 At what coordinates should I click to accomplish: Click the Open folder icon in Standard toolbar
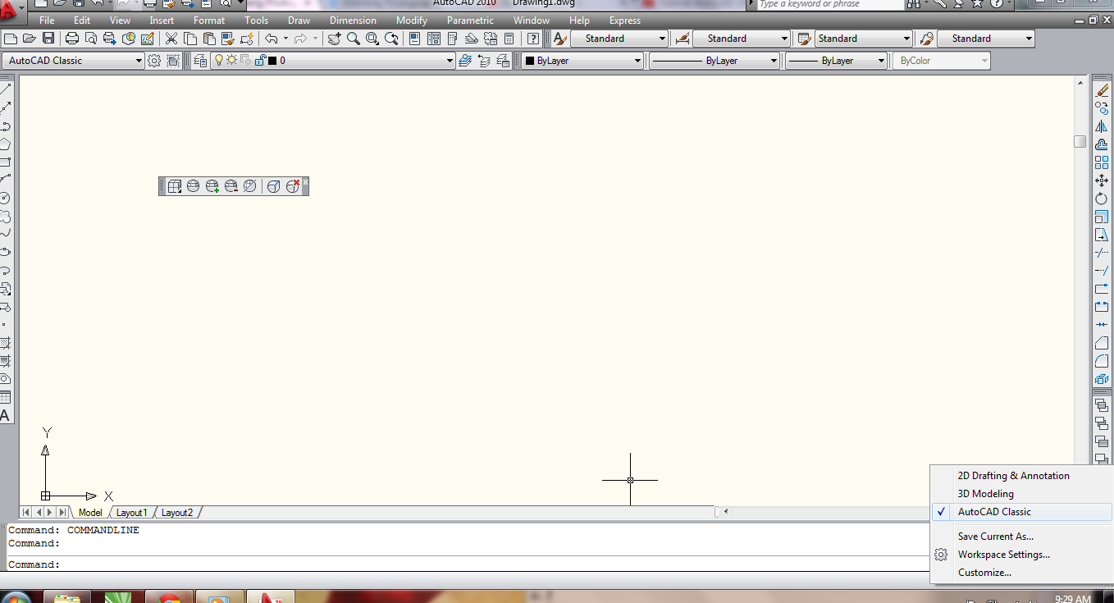tap(30, 39)
